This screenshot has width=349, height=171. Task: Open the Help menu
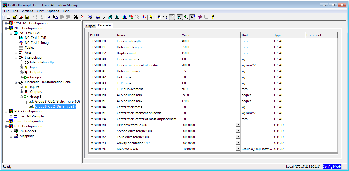coord(66,11)
